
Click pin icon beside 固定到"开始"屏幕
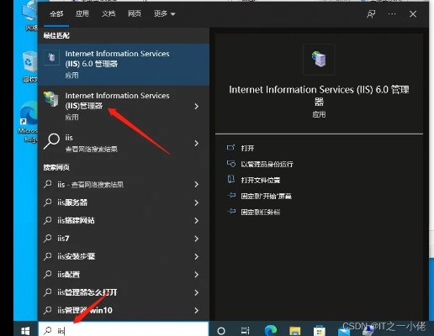pos(231,196)
